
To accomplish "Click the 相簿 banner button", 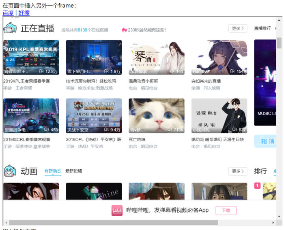I will click(x=265, y=141).
